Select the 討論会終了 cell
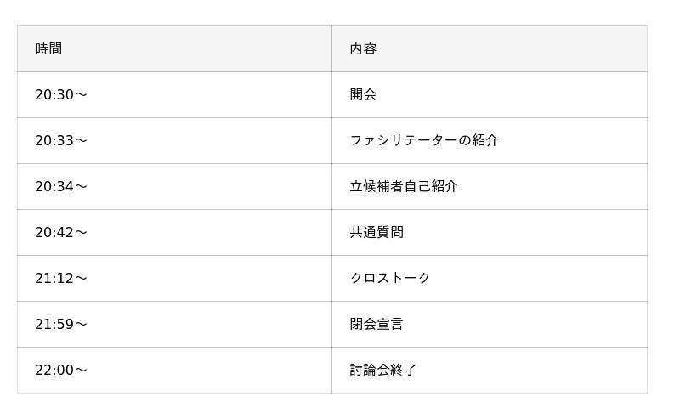Image resolution: width=680 pixels, height=419 pixels. pyautogui.click(x=383, y=371)
